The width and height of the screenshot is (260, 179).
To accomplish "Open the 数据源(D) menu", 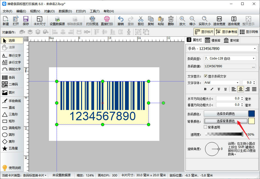I will [x=65, y=11].
